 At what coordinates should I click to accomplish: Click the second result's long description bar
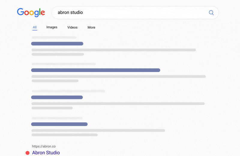click(x=118, y=76)
